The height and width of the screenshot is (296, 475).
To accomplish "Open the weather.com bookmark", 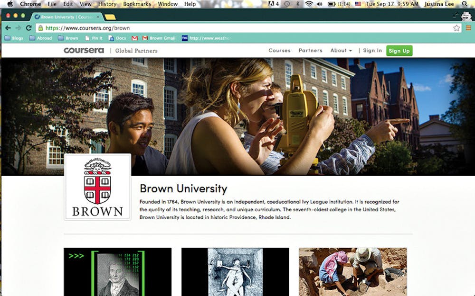I will coord(206,38).
